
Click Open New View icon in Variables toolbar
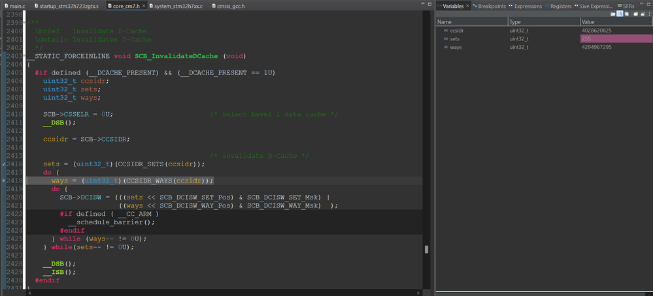click(x=634, y=14)
